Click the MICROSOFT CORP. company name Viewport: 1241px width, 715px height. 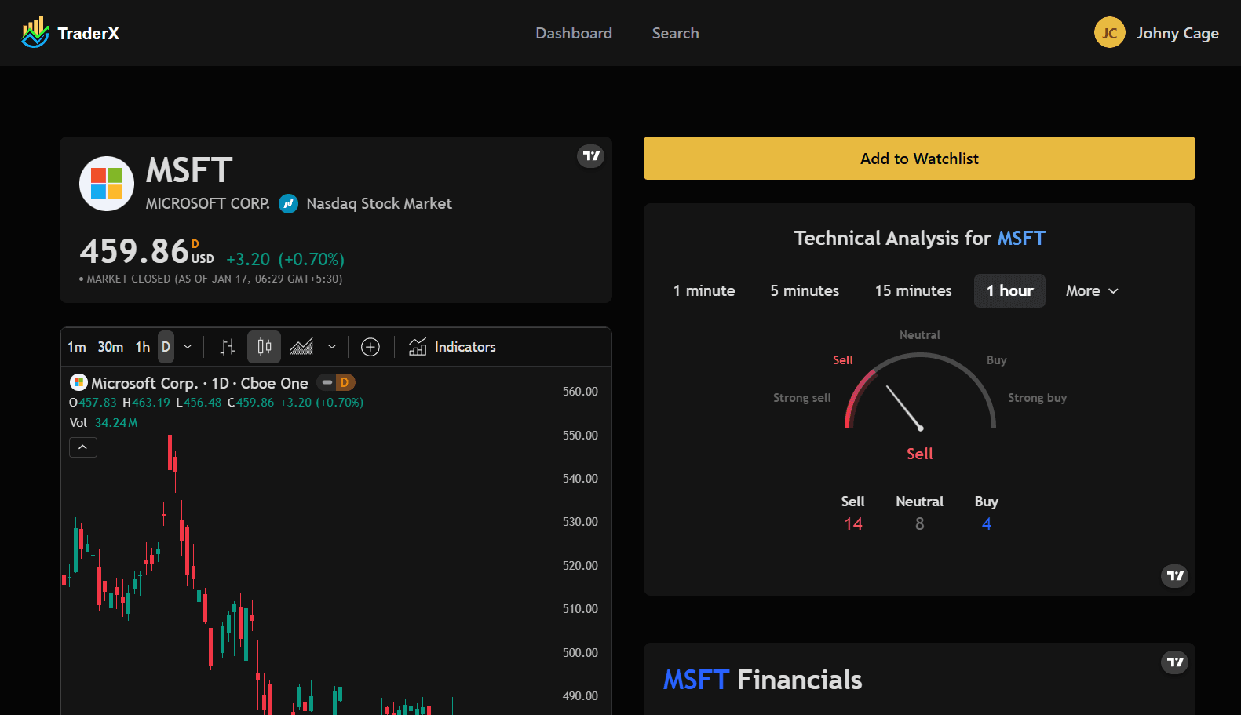tap(208, 204)
